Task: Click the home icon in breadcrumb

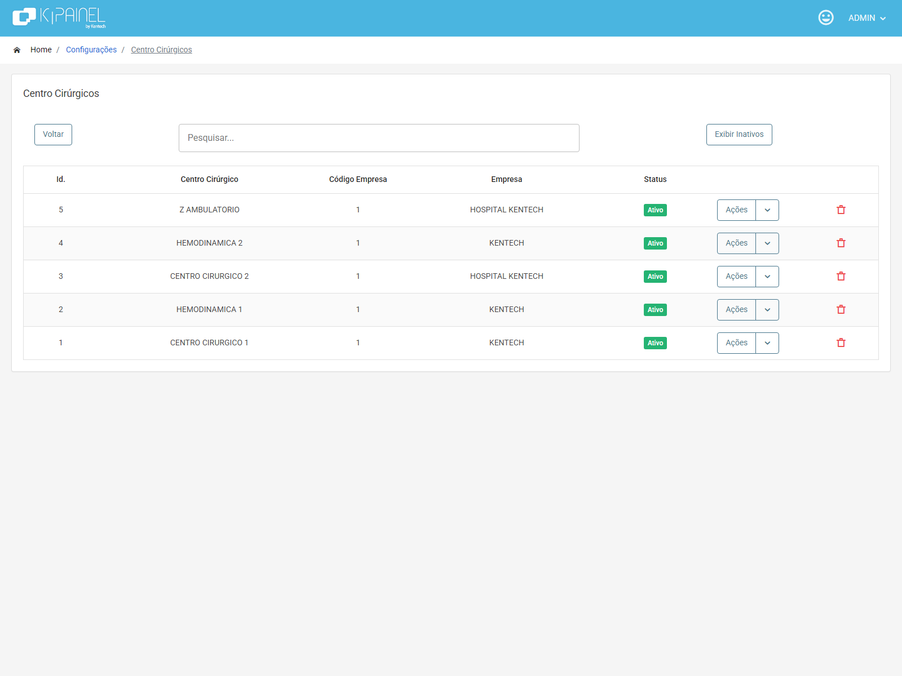Action: point(17,50)
